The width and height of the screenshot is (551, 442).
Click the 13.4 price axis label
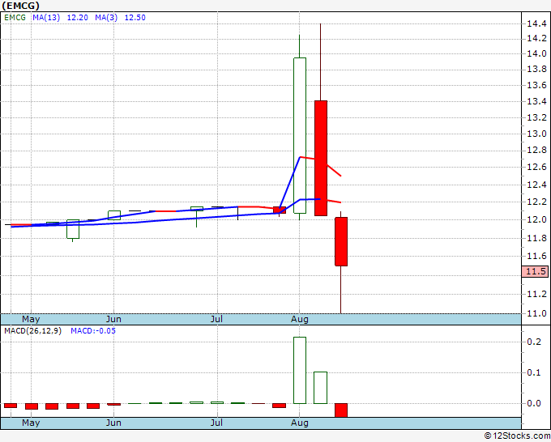tap(536, 102)
